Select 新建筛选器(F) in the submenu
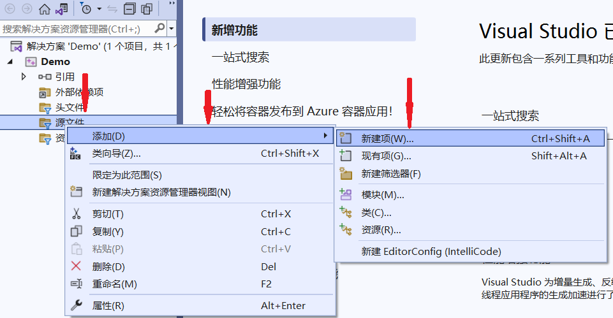 coord(470,174)
